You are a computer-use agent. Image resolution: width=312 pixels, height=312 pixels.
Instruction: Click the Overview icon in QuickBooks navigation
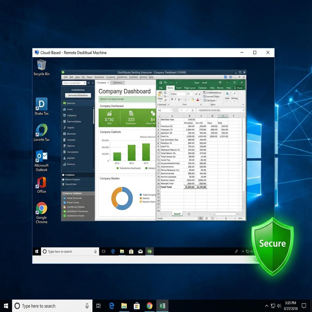[65, 103]
